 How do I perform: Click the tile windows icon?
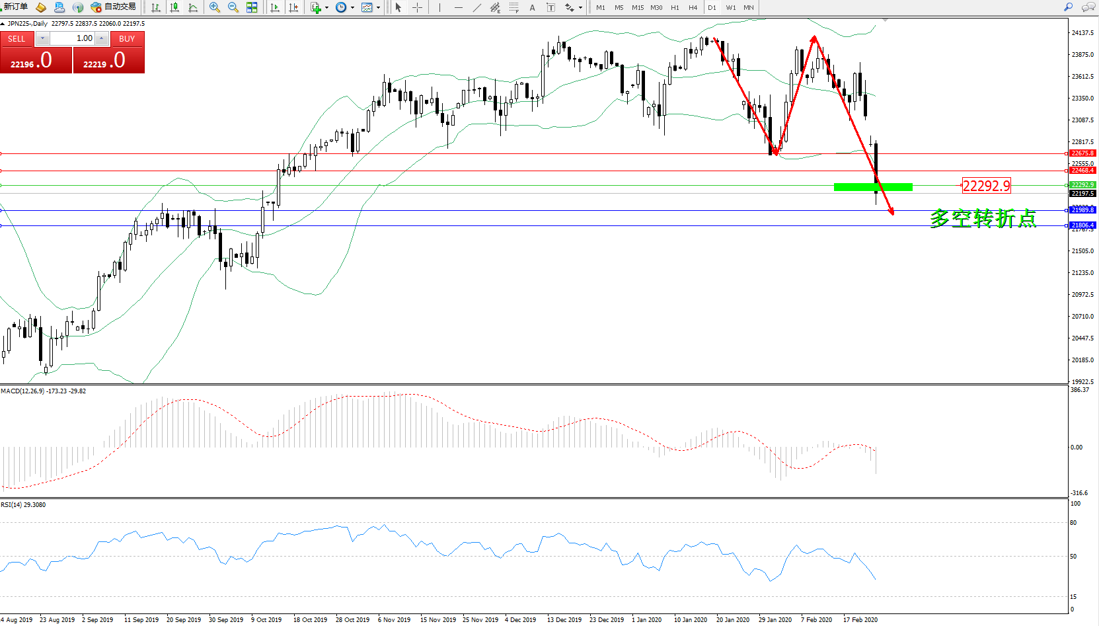[252, 7]
